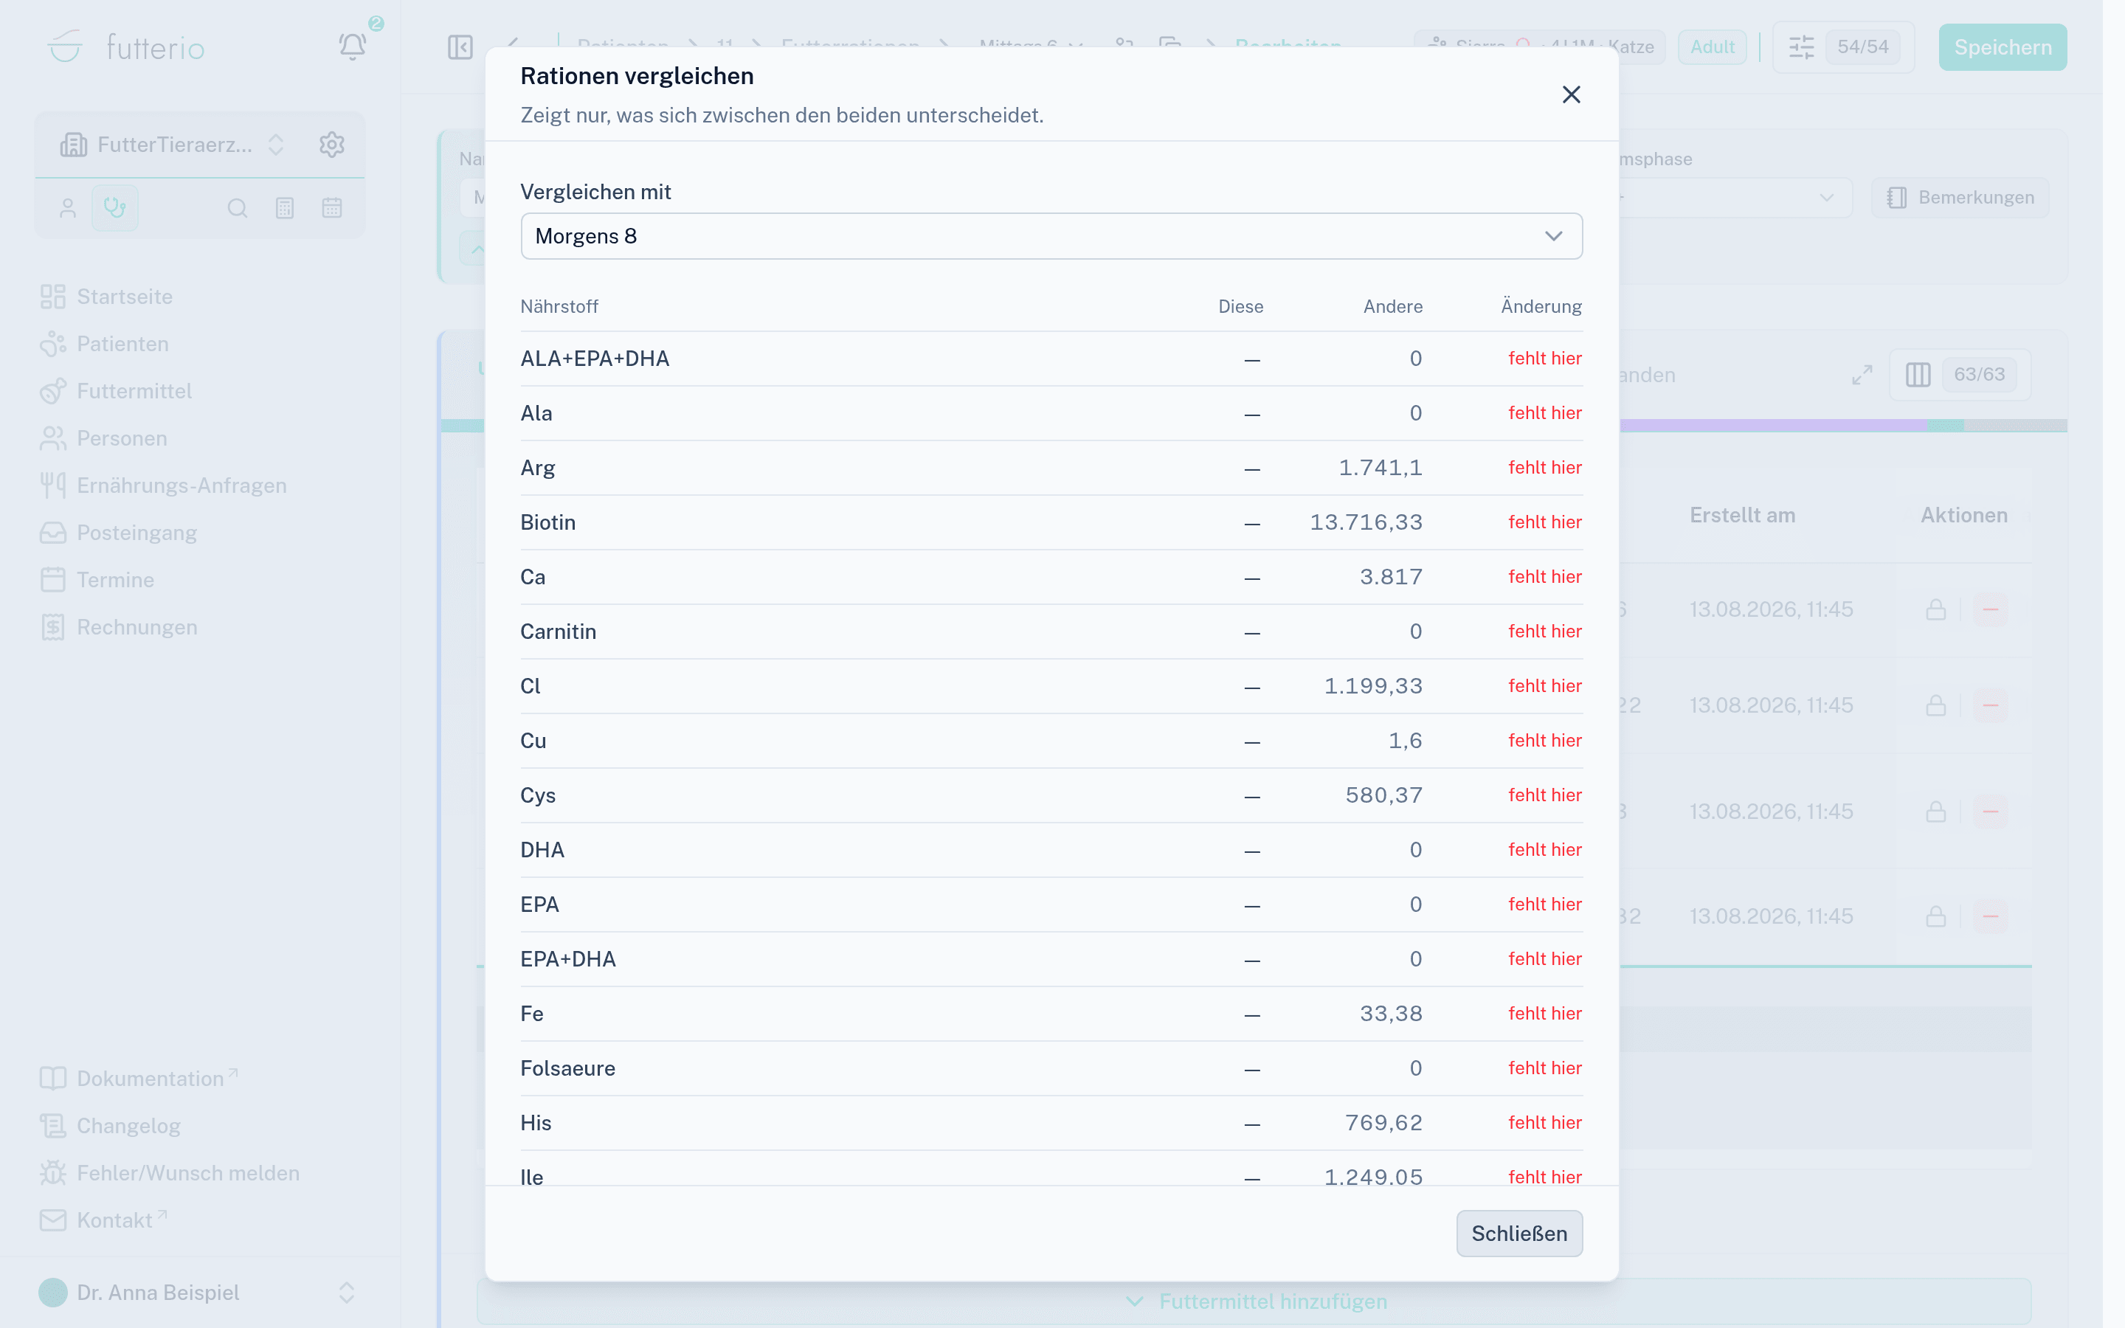Open the Bemerkungen button

coord(1960,198)
